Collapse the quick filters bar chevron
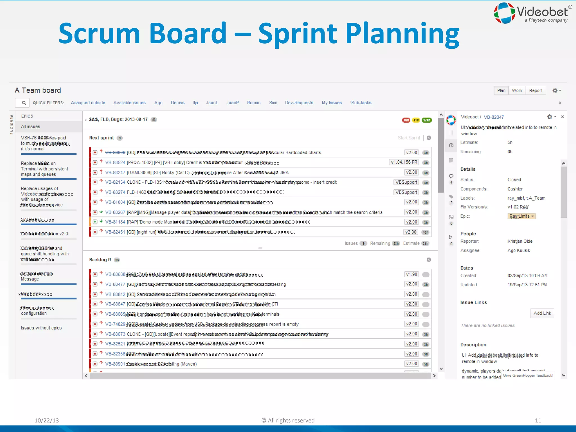Image resolution: width=576 pixels, height=432 pixels. click(560, 103)
